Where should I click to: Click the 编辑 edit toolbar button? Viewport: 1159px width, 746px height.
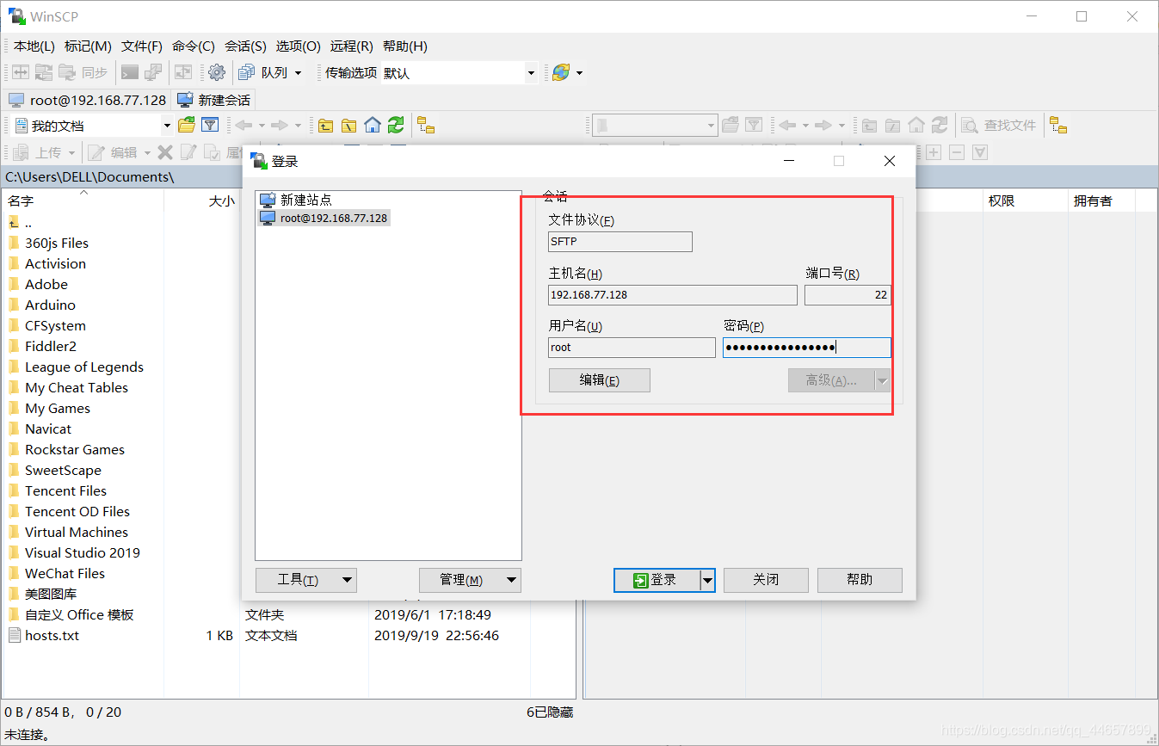tap(114, 152)
